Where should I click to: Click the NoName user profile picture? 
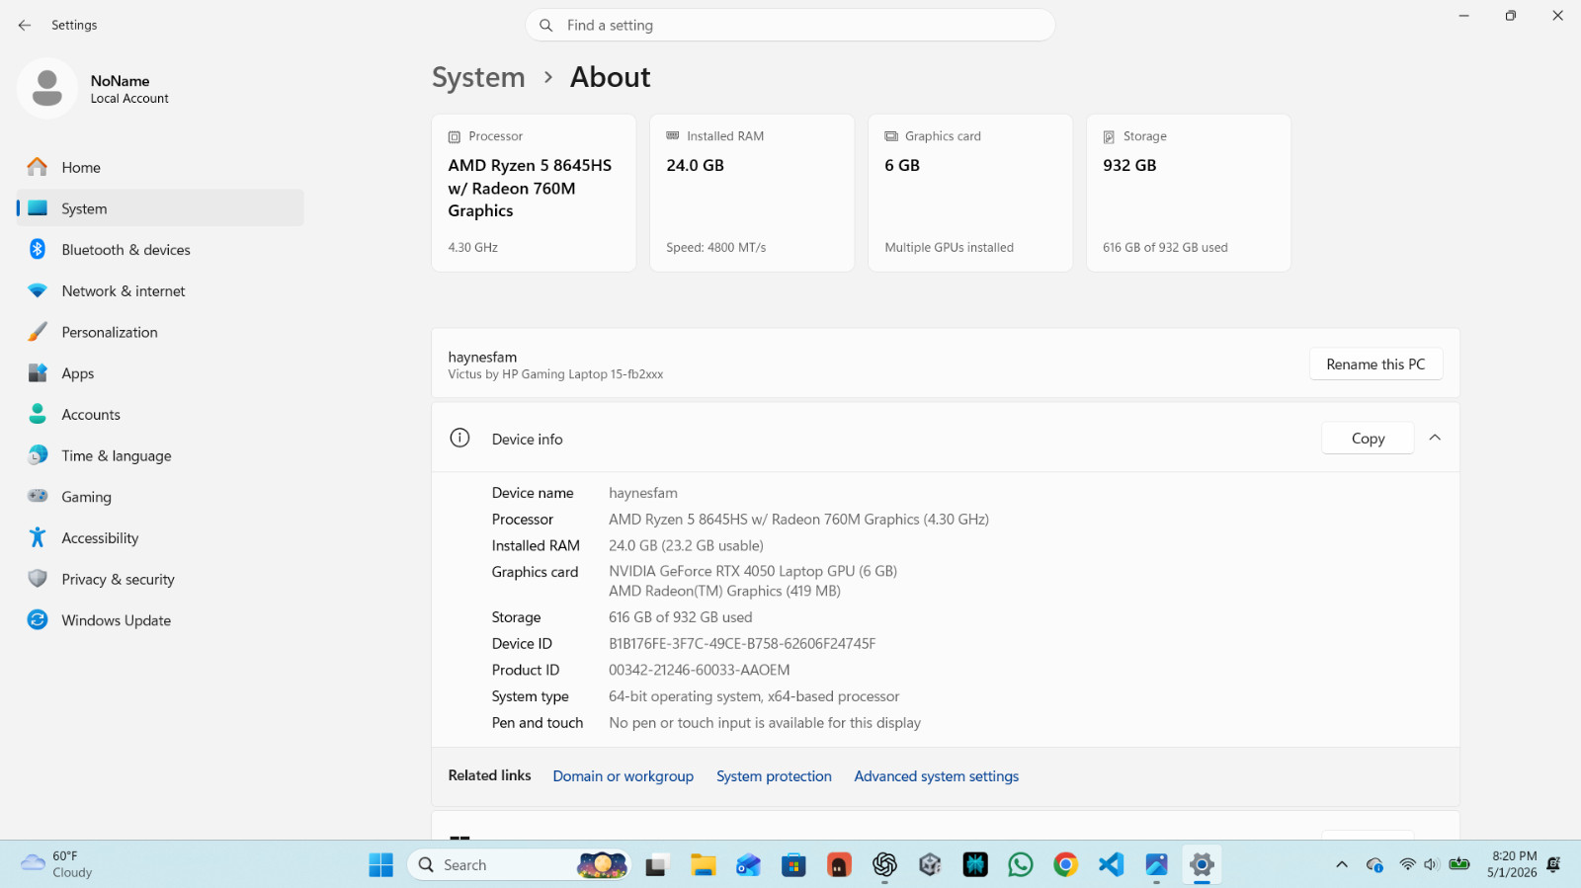pos(47,88)
